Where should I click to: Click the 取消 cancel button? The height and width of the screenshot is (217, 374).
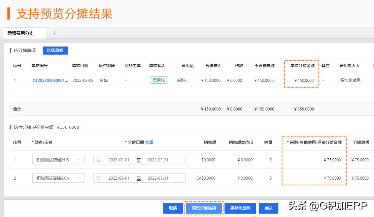[x=173, y=208]
